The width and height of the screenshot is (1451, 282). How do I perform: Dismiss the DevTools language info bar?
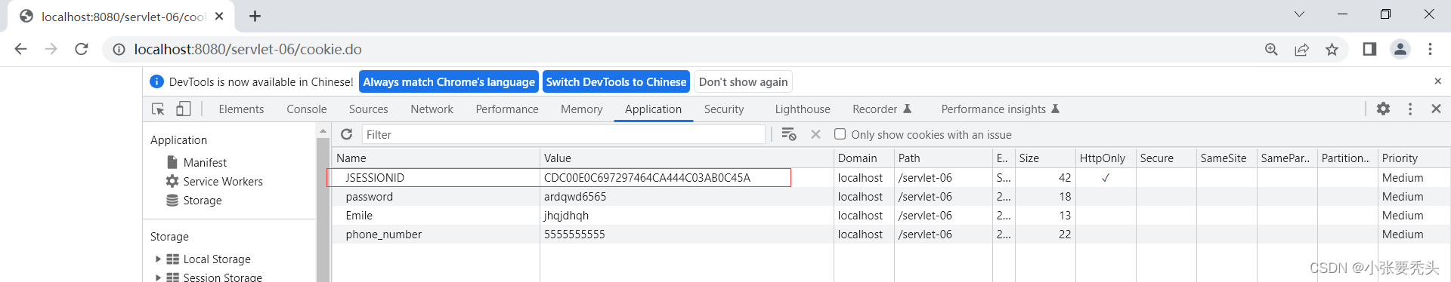1437,81
